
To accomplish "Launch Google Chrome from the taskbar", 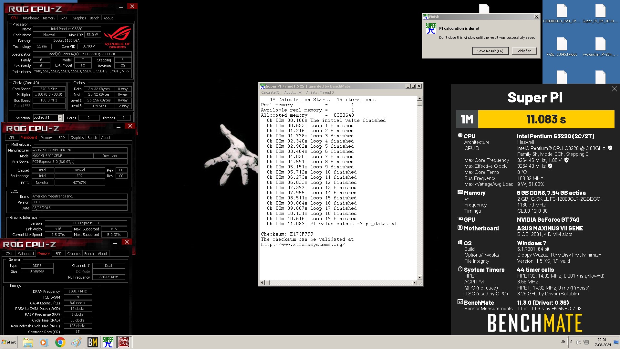I will point(60,342).
